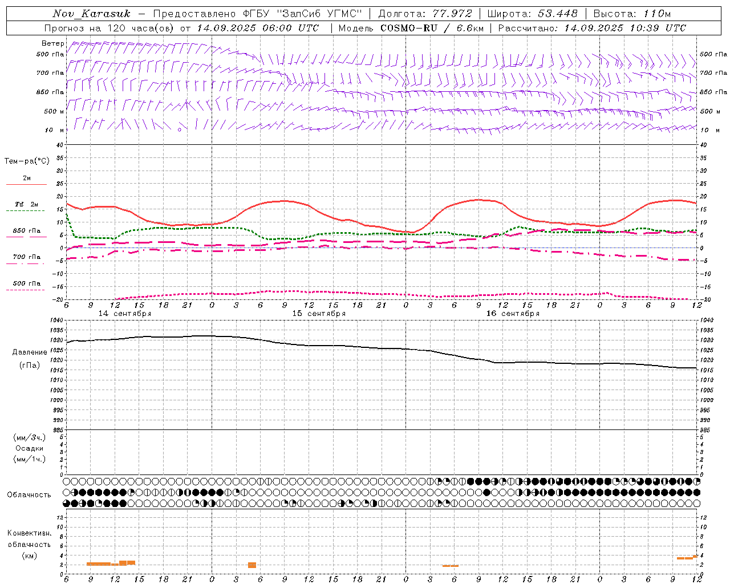This screenshot has height=584, width=730.
Task: Click the 'Широта: 53.448' latitude value
Action: coord(532,14)
